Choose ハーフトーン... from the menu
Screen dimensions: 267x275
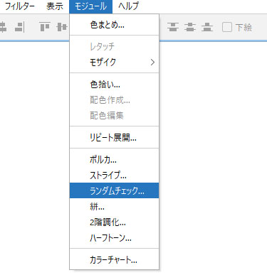point(114,238)
